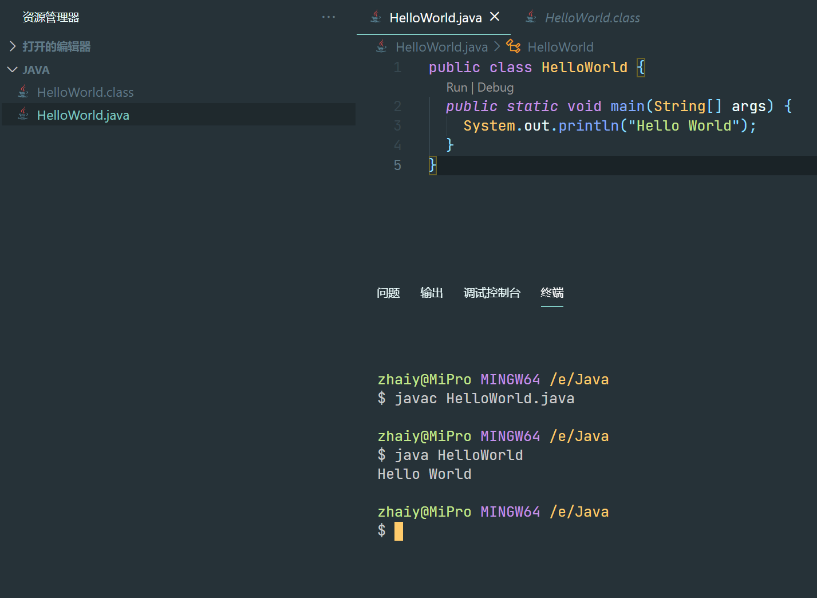This screenshot has width=817, height=598.
Task: Open the 问题 panel tab
Action: point(388,293)
